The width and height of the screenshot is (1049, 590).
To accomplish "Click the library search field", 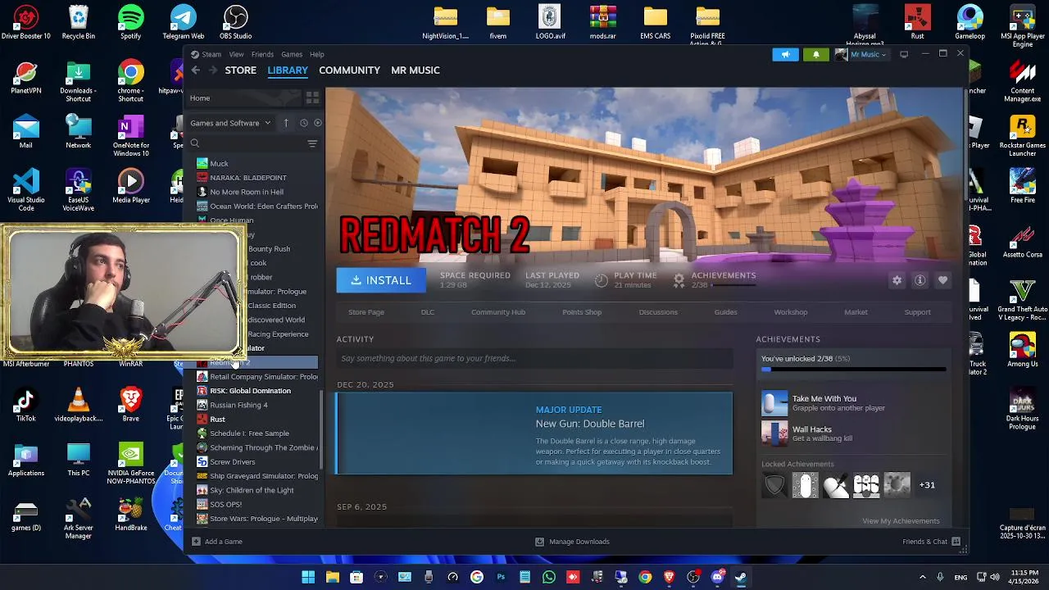I will click(x=247, y=143).
